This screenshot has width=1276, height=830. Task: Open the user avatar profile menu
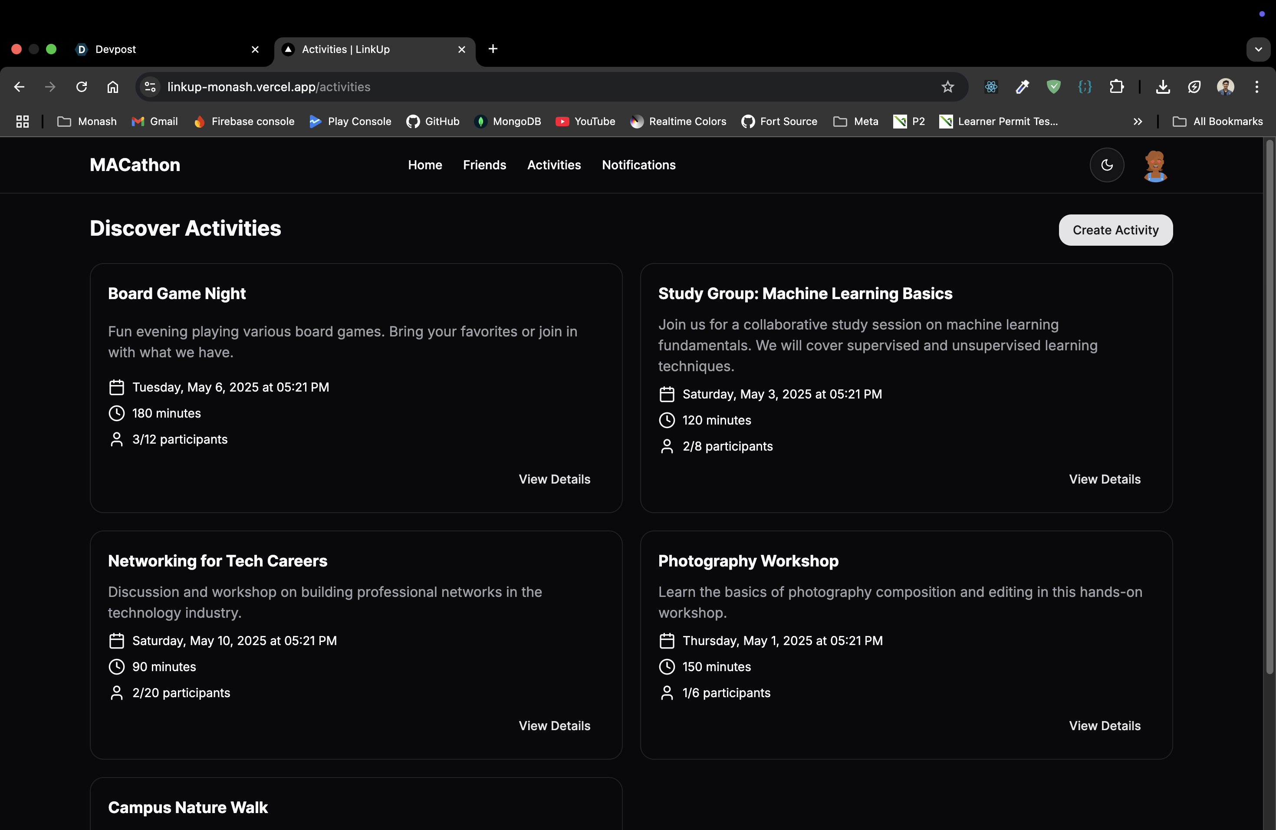pos(1155,166)
